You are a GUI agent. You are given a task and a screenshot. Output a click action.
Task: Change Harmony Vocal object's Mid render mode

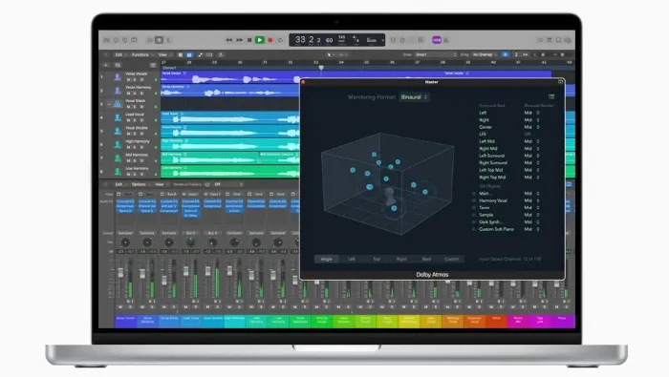531,200
